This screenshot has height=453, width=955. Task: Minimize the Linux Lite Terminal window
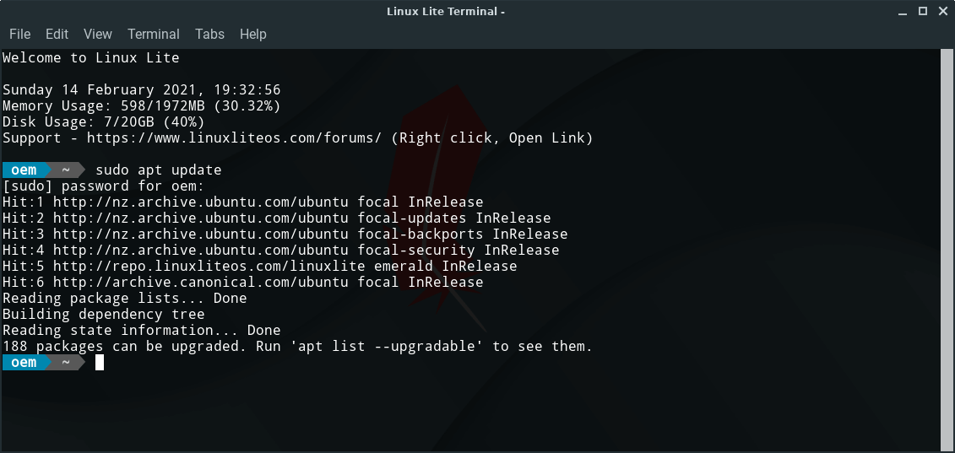tap(900, 11)
